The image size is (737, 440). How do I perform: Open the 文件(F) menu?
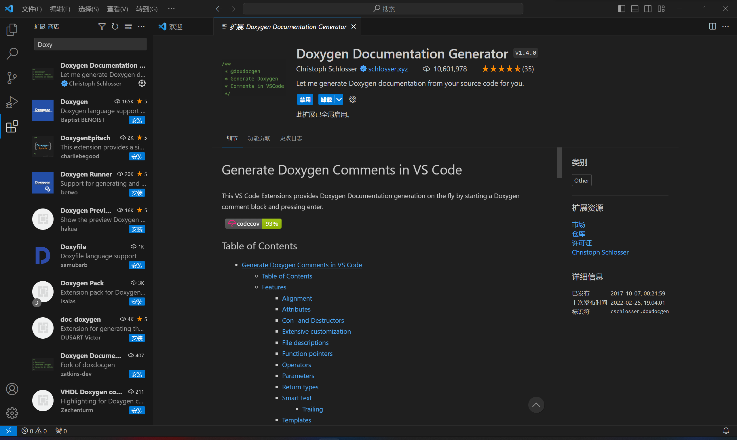pos(32,9)
